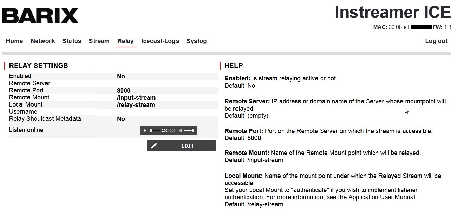
Task: Mute the audio player speaker icon
Action: click(x=180, y=131)
